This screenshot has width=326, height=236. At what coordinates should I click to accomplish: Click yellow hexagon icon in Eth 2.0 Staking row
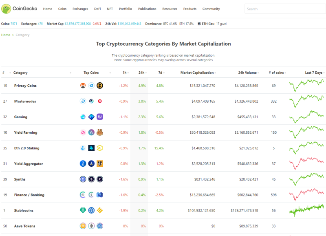[x=100, y=148]
